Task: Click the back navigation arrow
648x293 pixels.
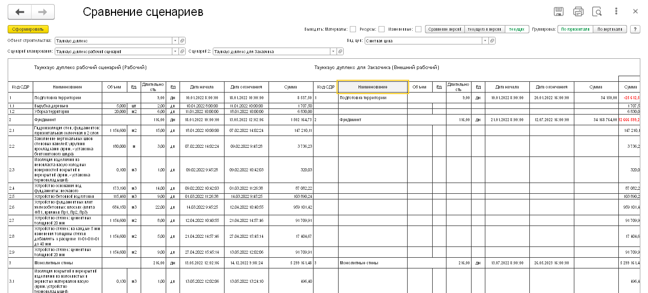Action: [20, 12]
